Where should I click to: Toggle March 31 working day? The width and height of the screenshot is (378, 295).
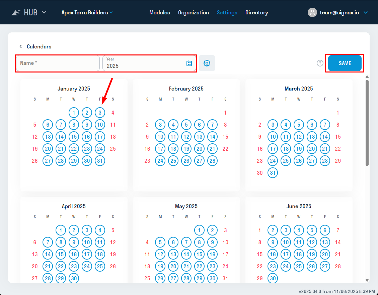(x=273, y=173)
